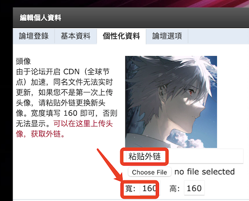249x201 pixels.
Task: Click the 寬 label beside width field
Action: point(130,189)
